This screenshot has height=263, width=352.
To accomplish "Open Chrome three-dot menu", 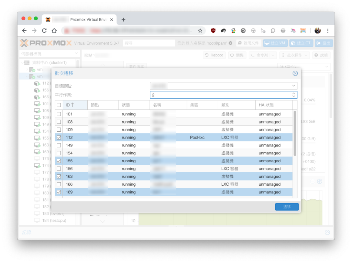I will [328, 31].
